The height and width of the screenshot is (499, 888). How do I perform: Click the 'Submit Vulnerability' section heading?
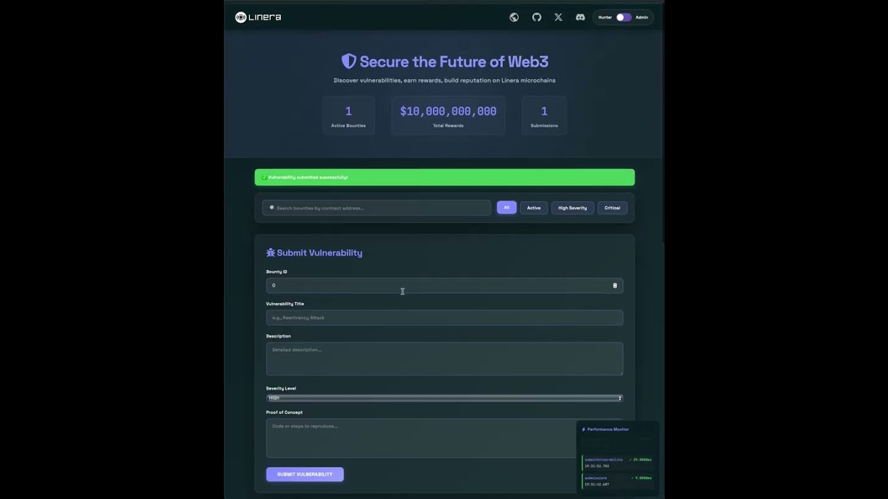click(x=319, y=253)
